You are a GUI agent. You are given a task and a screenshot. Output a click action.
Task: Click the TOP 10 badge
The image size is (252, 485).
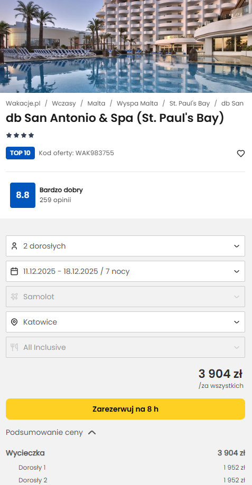[x=20, y=153]
